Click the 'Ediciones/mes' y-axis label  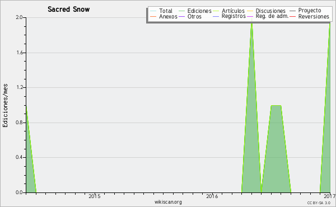5,106
